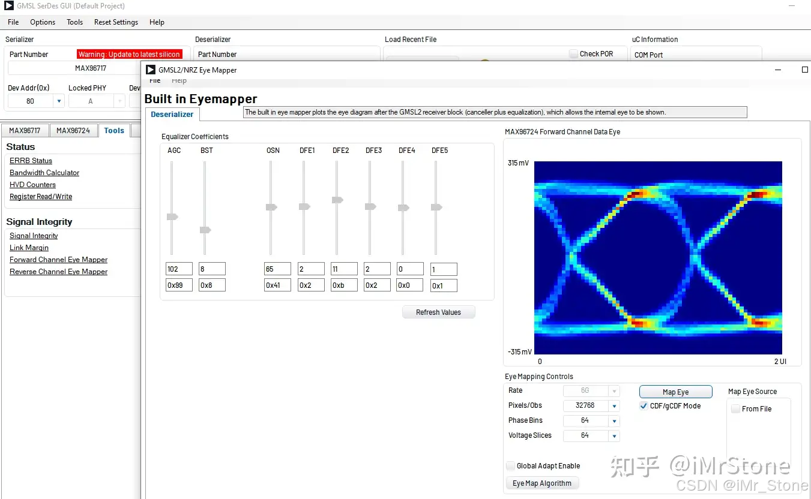Open the ERRB Status link
The width and height of the screenshot is (811, 499).
(x=31, y=161)
